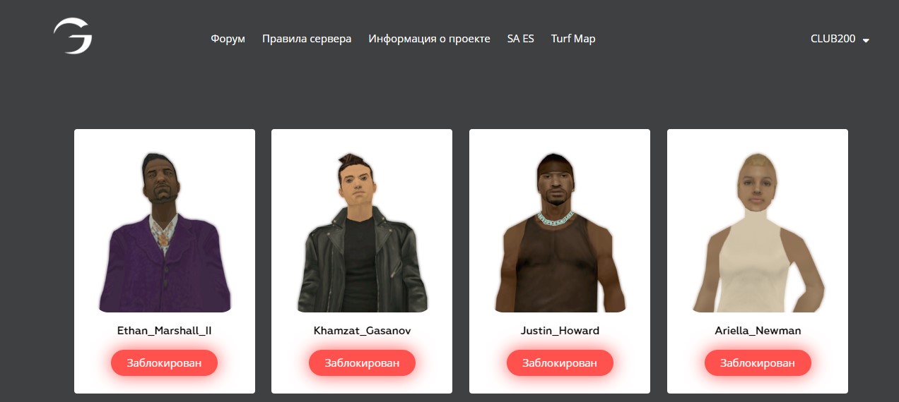Select the SA ES menu item
The image size is (899, 402).
click(x=520, y=39)
